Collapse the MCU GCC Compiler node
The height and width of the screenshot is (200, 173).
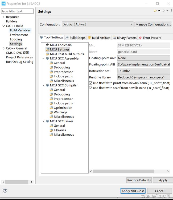click(43, 85)
